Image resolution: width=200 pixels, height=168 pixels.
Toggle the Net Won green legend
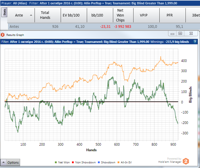point(62,162)
